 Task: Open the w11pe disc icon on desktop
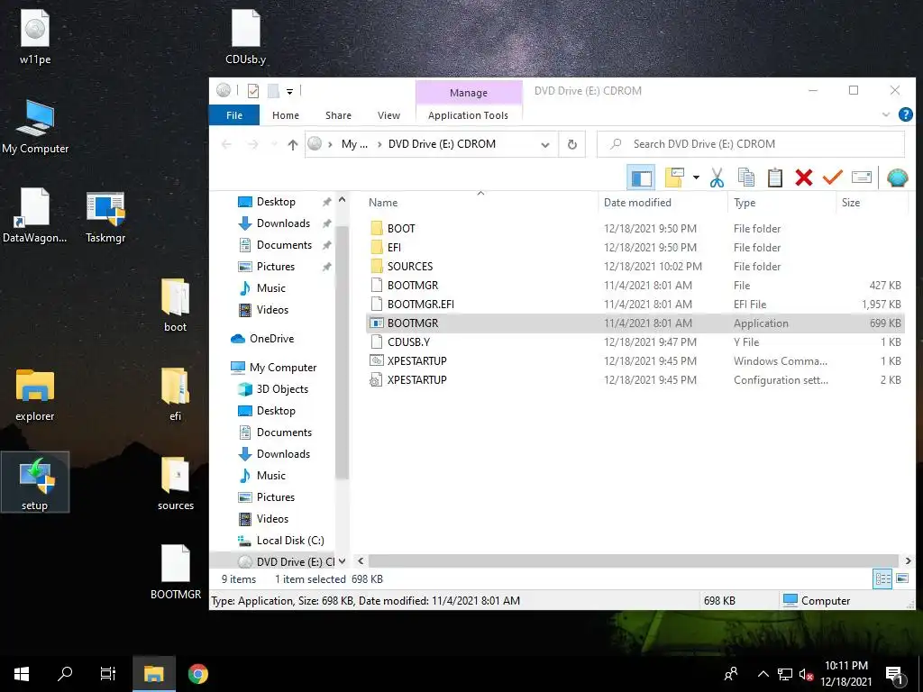pos(35,36)
